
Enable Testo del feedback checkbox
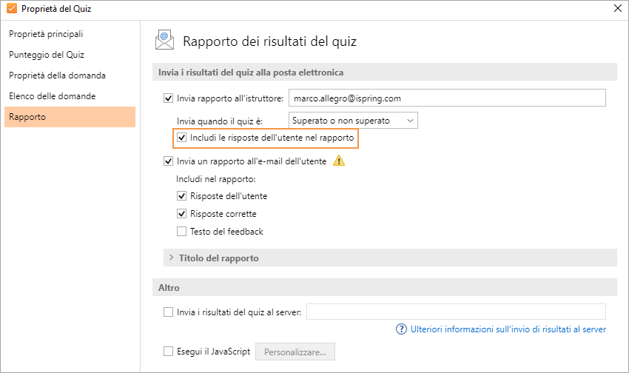(x=182, y=232)
